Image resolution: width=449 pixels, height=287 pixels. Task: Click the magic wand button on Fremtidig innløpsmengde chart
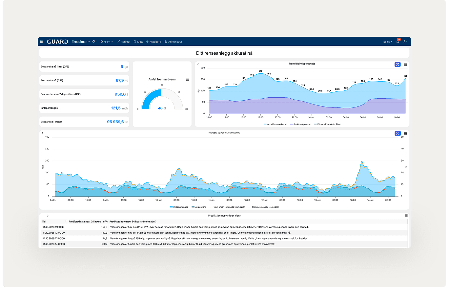(x=398, y=65)
